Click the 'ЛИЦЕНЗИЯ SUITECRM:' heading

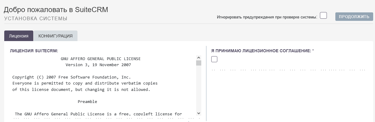click(x=34, y=51)
